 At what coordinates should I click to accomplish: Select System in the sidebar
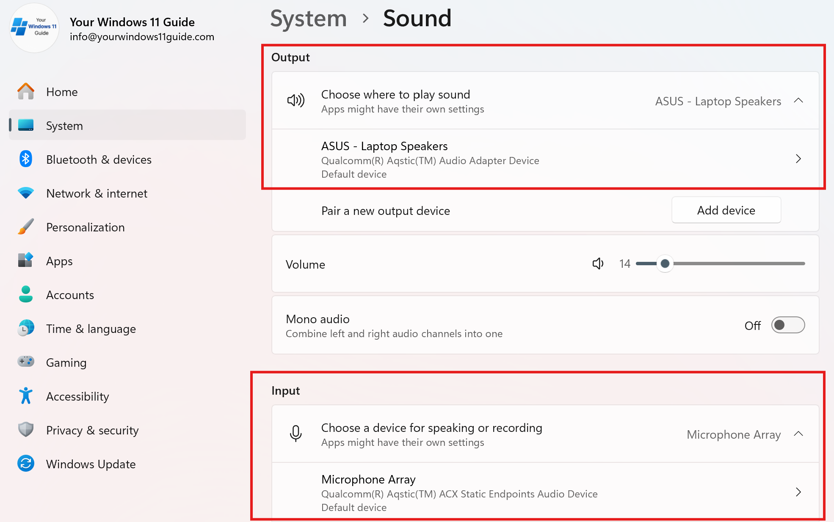coord(127,125)
